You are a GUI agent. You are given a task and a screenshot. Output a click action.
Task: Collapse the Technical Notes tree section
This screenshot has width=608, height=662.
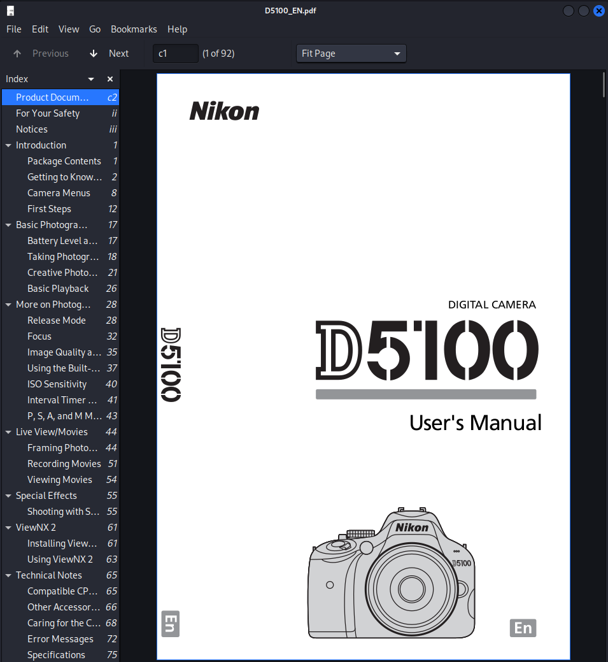coord(8,575)
